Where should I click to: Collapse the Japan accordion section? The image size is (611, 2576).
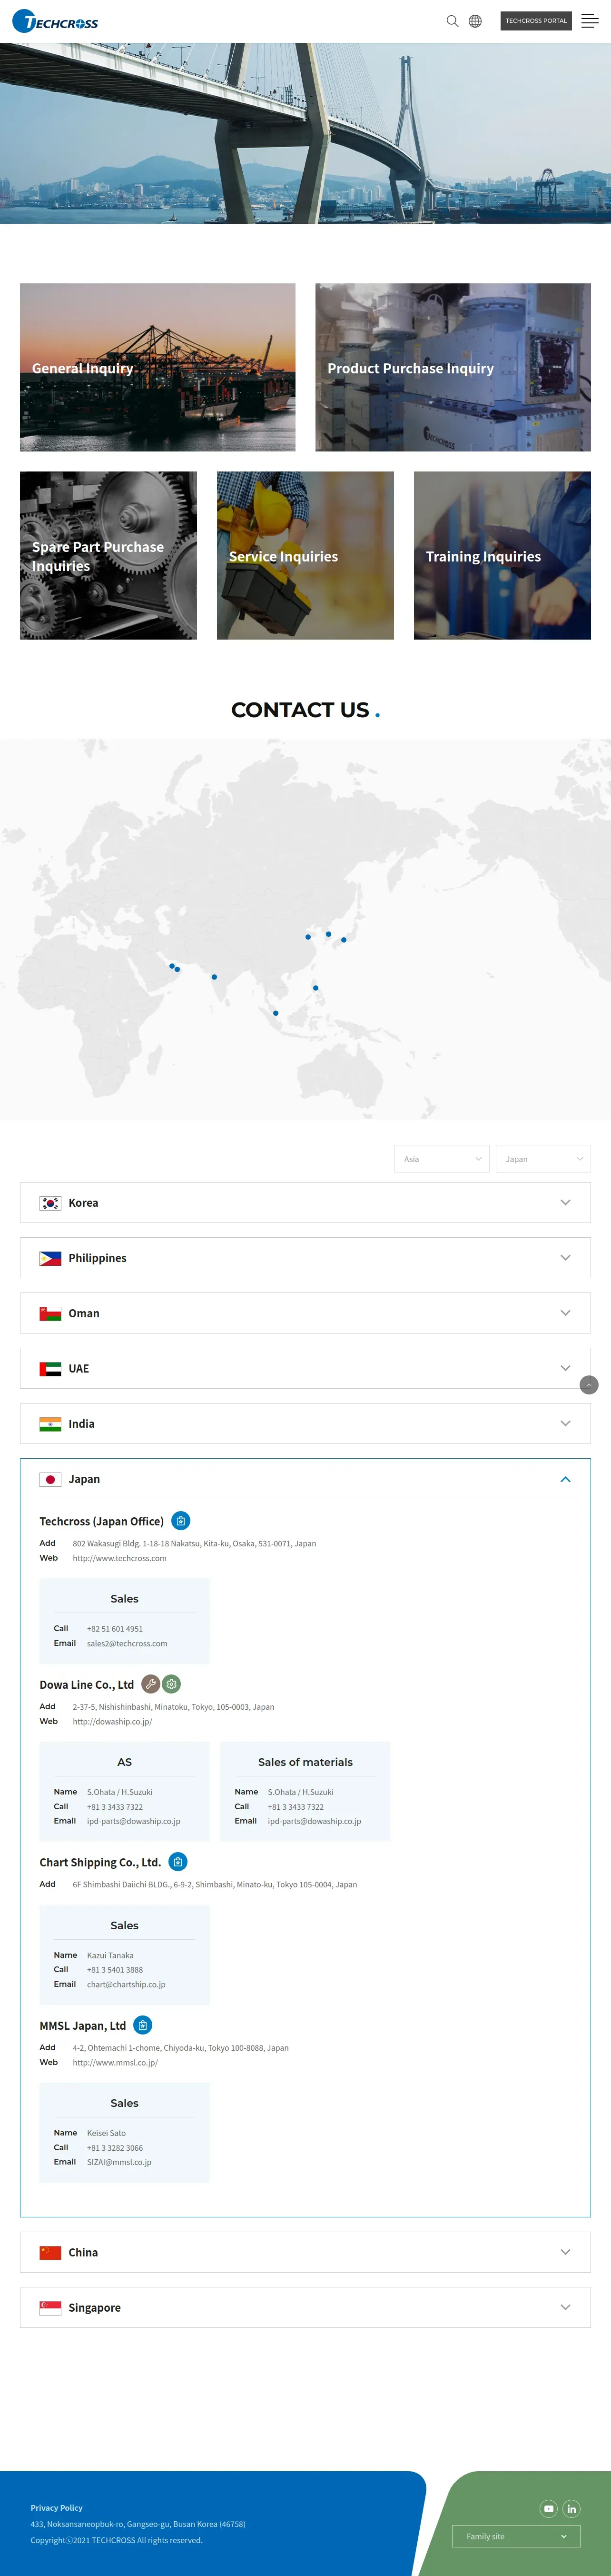click(565, 1479)
